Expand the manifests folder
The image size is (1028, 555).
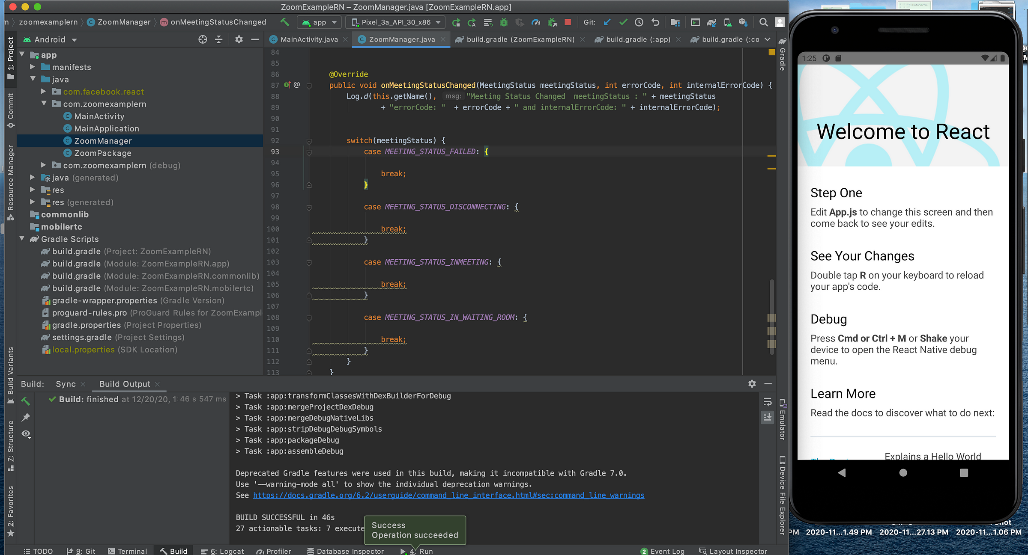point(33,67)
